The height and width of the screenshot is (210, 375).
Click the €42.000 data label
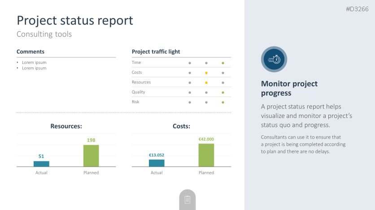[x=206, y=139]
